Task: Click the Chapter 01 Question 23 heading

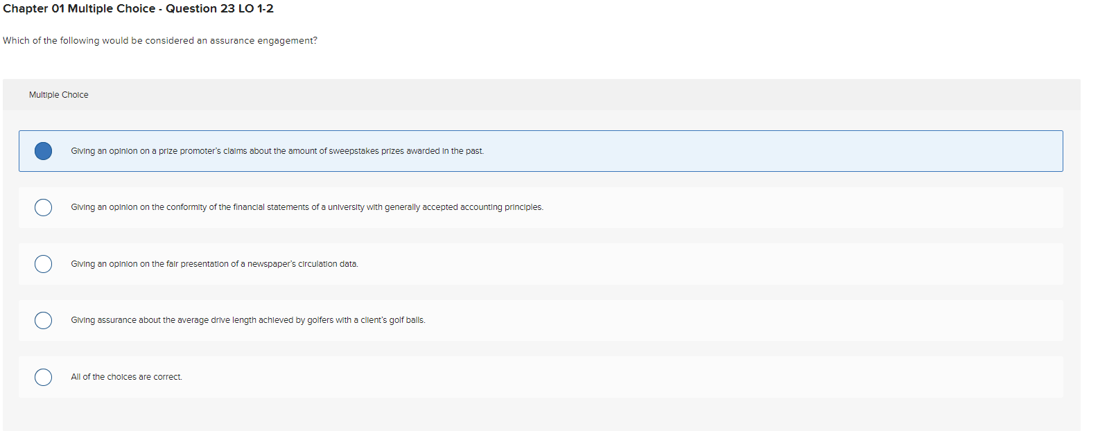Action: [x=138, y=8]
